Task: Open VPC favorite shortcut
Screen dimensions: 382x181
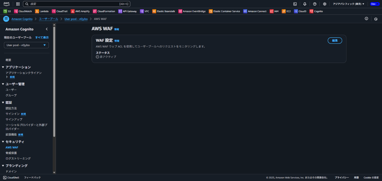Action: tap(144, 11)
